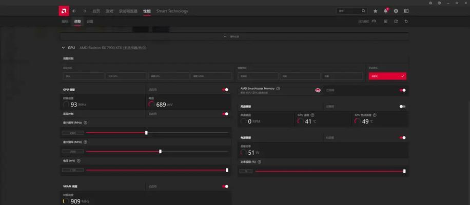Click the AMD logo home icon
Image resolution: width=470 pixels, height=205 pixels.
coord(64,11)
